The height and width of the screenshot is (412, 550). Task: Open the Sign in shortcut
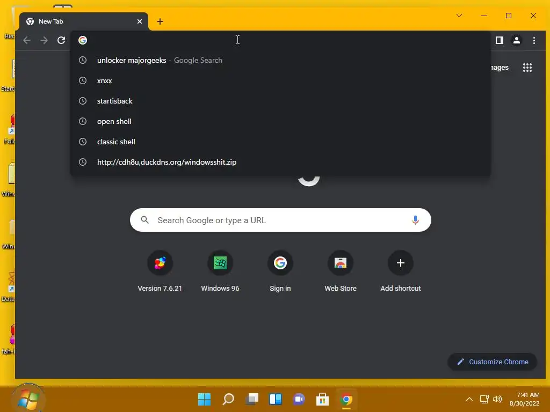coord(280,271)
